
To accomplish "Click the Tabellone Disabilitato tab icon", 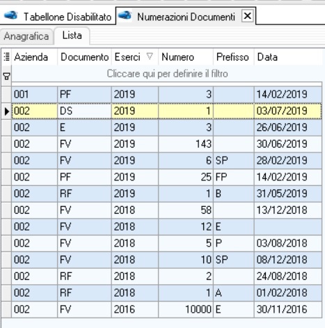I will pyautogui.click(x=11, y=15).
